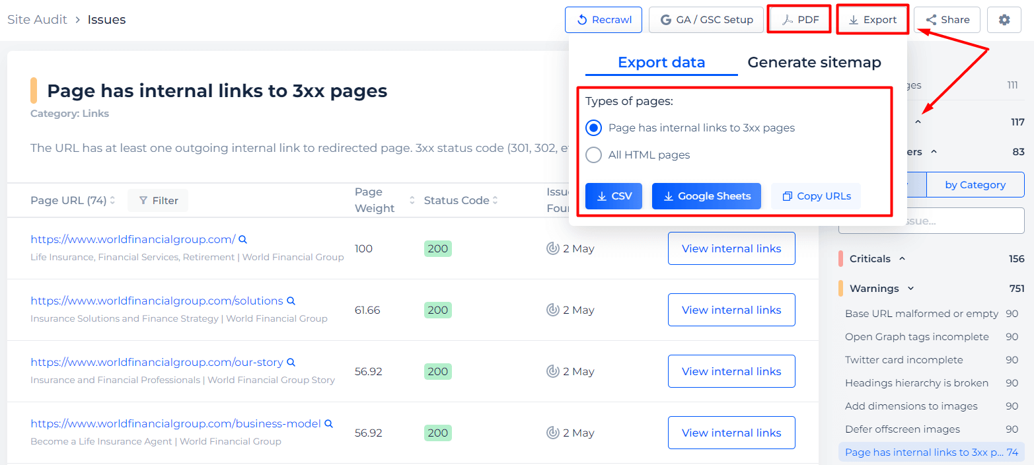Click radar icon in /solutions row date

click(x=553, y=310)
